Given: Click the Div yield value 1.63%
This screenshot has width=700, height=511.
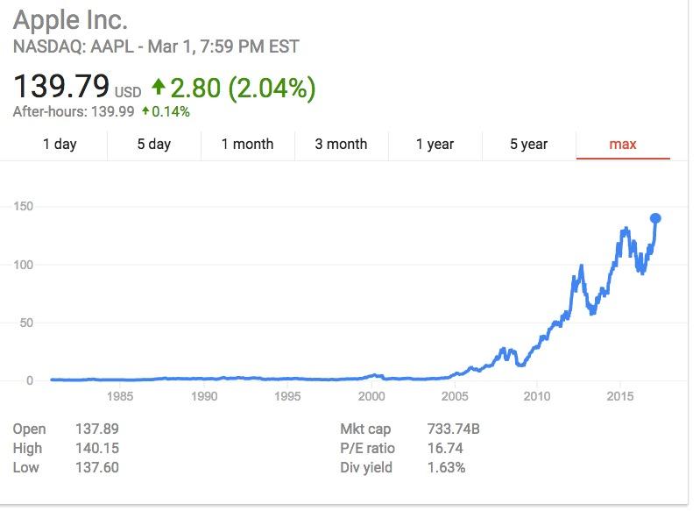Looking at the screenshot, I should pyautogui.click(x=445, y=467).
